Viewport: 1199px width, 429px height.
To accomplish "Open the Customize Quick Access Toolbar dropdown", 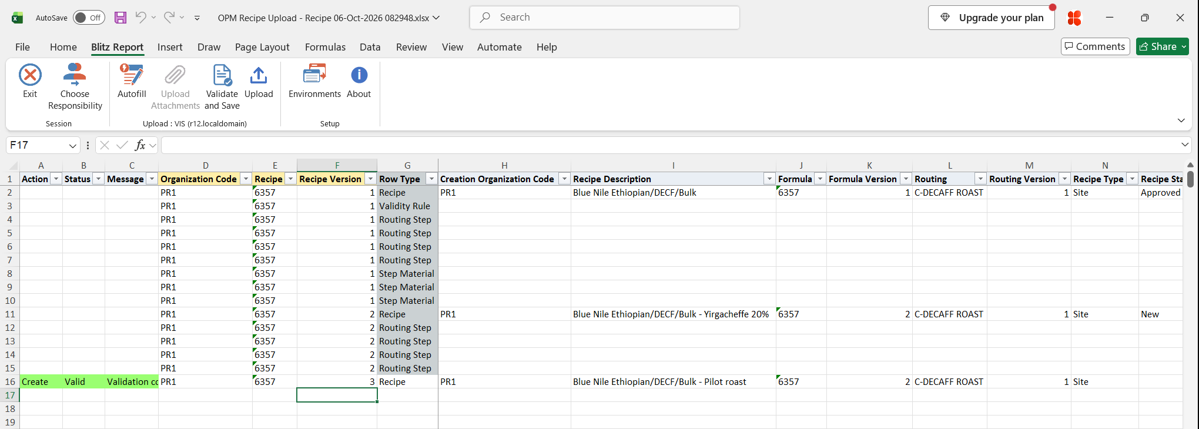I will coord(197,18).
